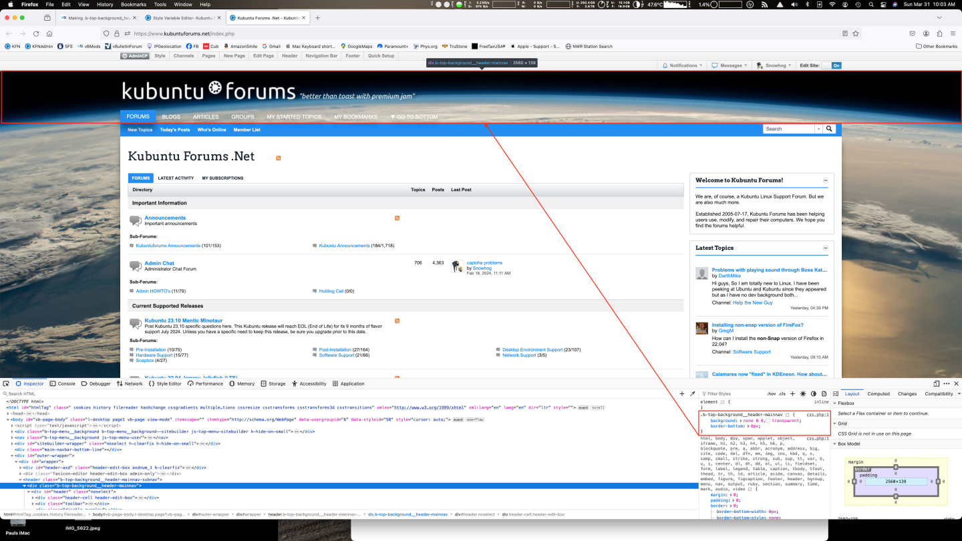Open Kubuntu Forums .Net RSS feed icon

279,158
